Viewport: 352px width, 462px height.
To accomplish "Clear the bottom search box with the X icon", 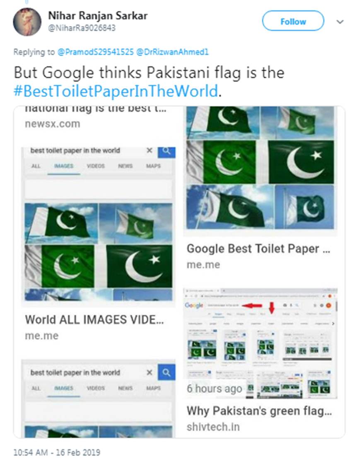I will pos(149,372).
